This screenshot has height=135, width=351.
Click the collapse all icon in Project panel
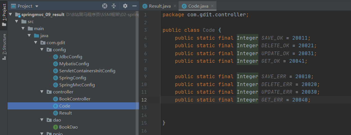(x=114, y=6)
